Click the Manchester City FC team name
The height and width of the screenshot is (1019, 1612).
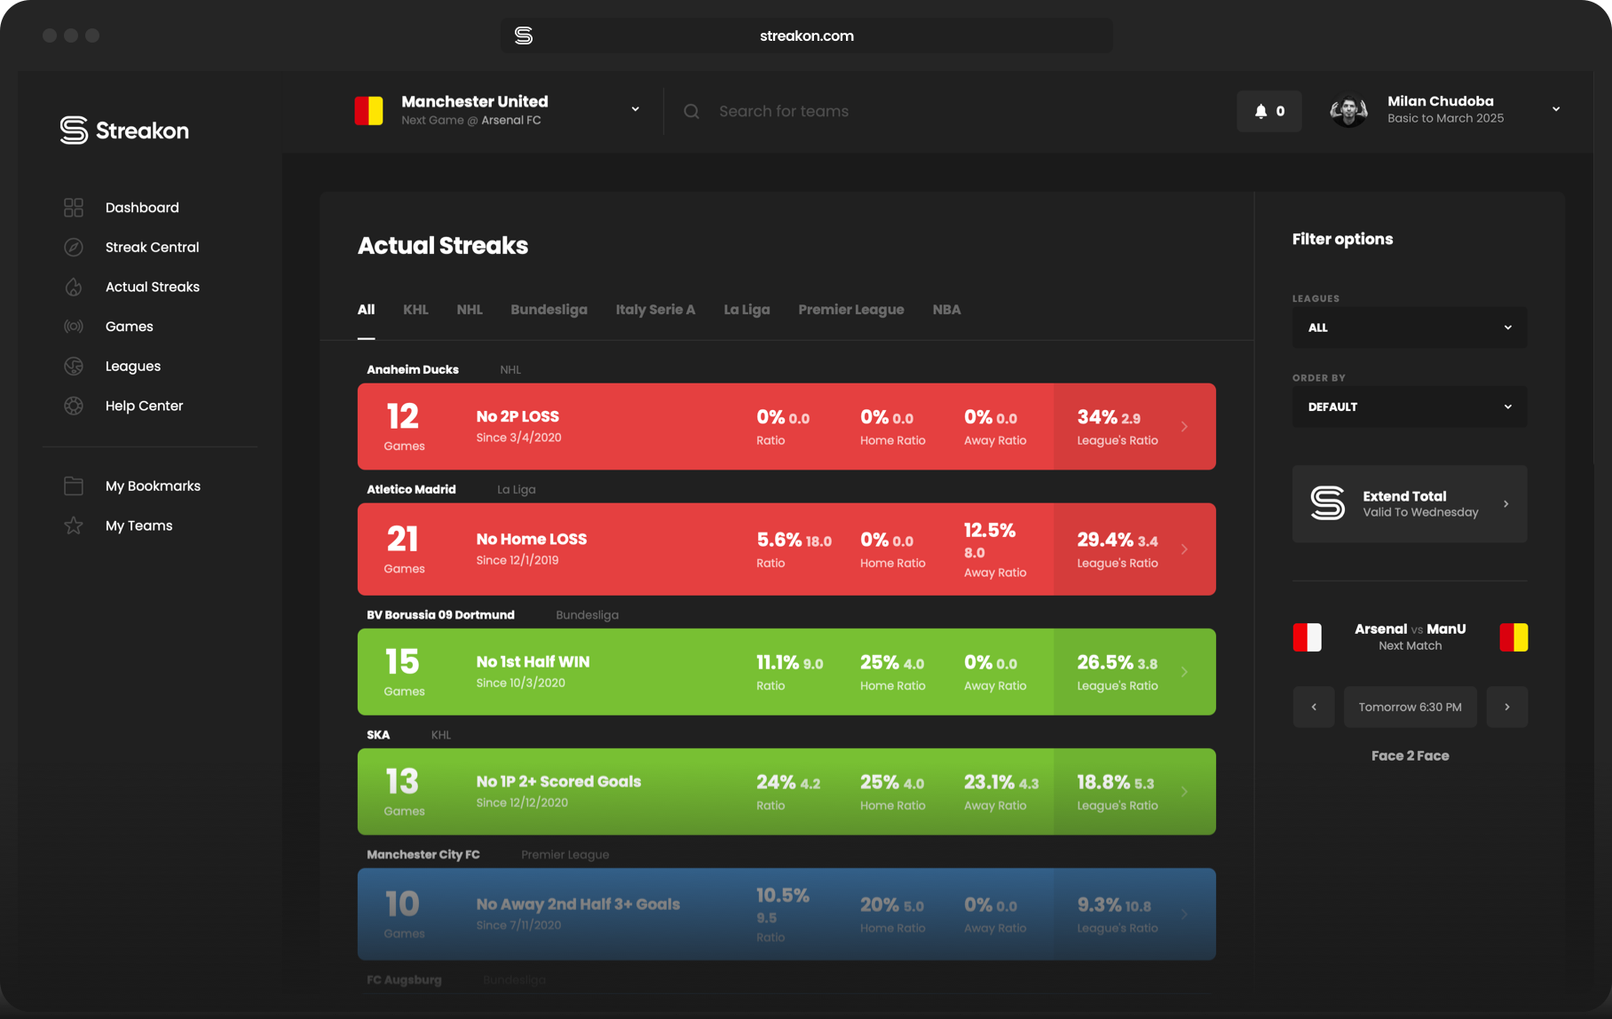(423, 855)
